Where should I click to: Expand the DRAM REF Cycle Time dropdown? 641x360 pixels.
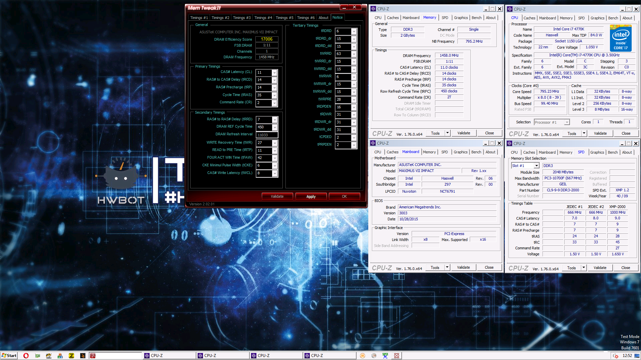pos(275,127)
